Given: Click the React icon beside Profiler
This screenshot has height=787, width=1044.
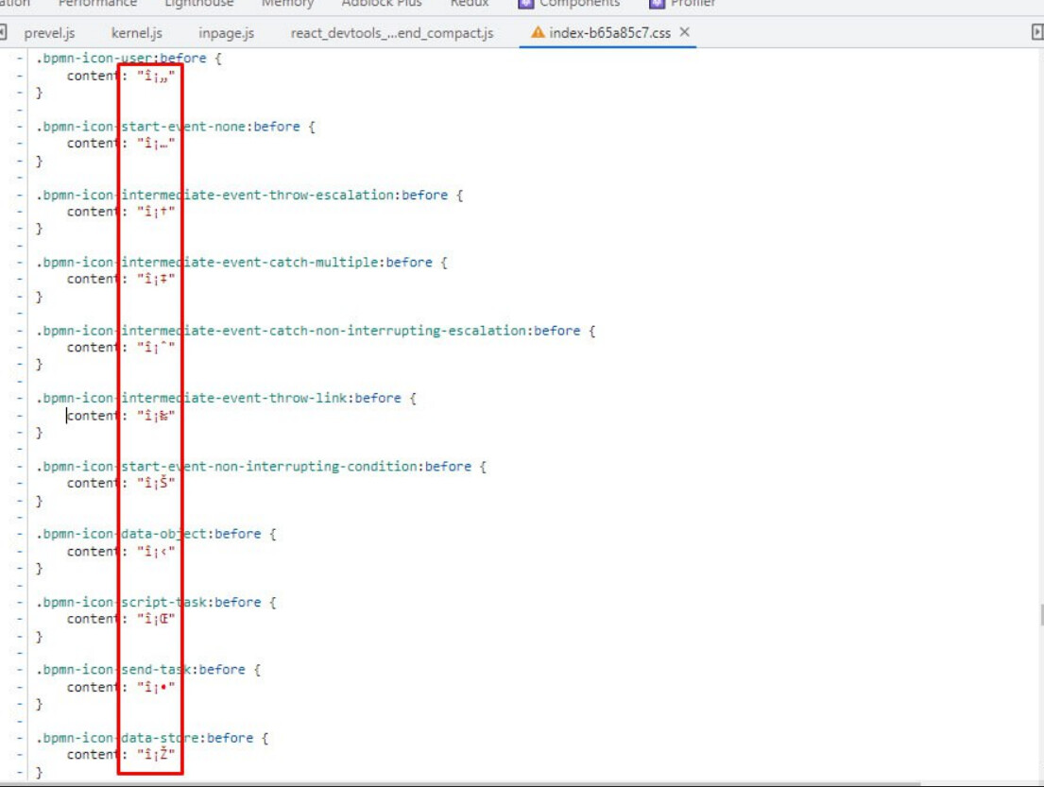Looking at the screenshot, I should pos(657,4).
